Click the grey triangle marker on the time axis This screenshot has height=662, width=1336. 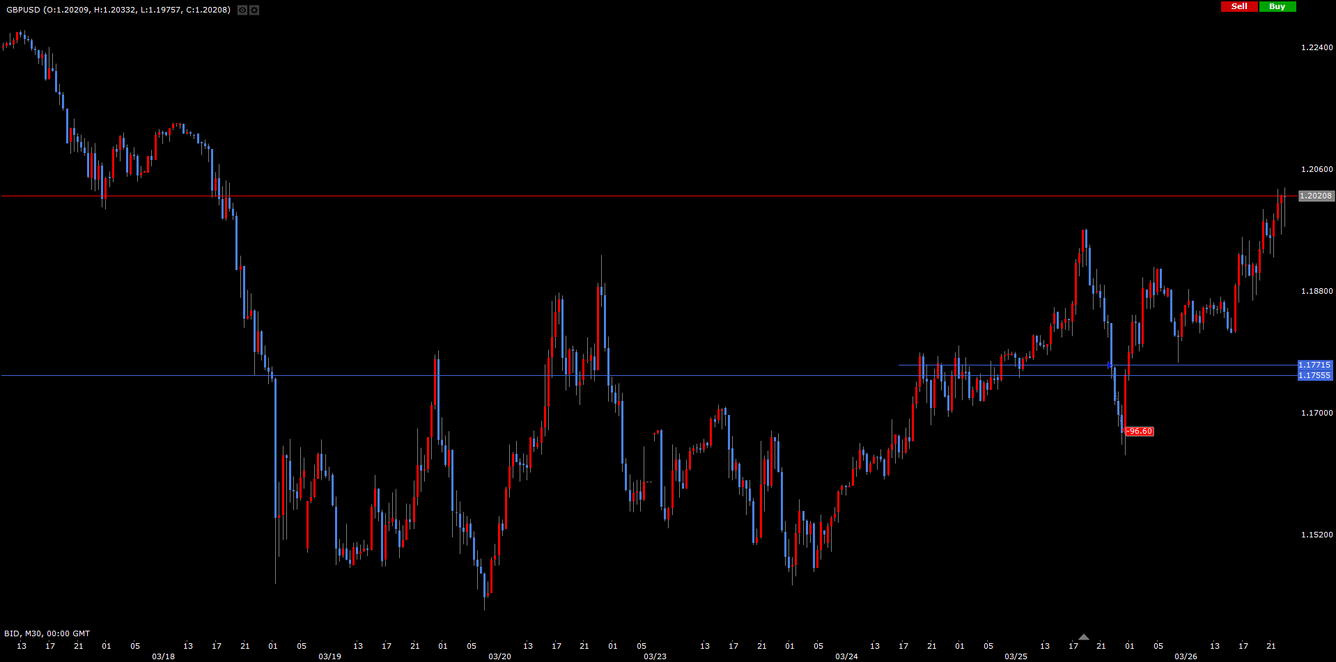[1083, 637]
